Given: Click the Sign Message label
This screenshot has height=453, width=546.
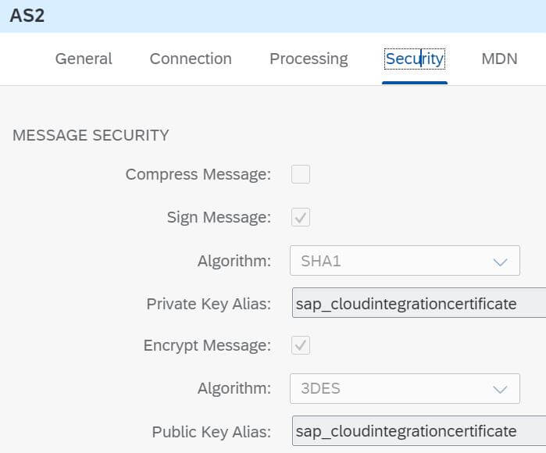Looking at the screenshot, I should tap(219, 217).
